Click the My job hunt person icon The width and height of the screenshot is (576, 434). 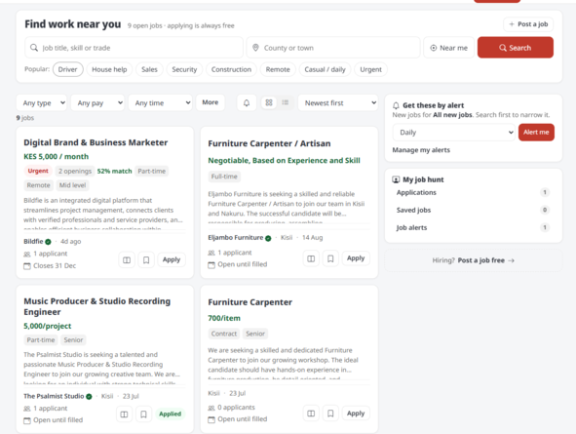tap(396, 179)
